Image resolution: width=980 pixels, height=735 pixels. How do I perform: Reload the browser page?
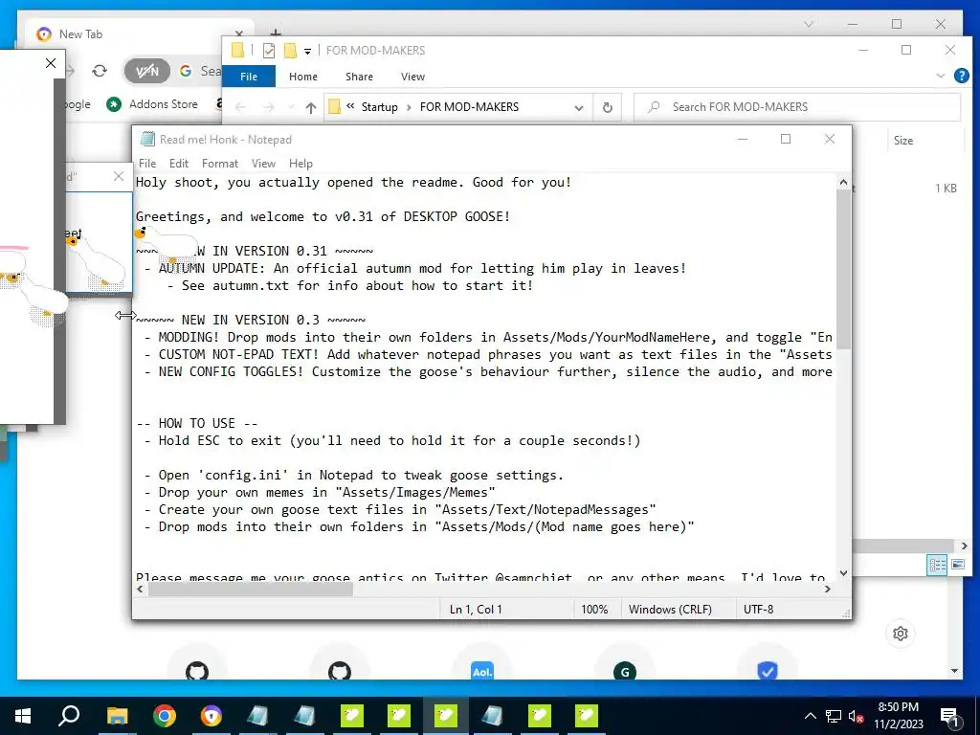coord(100,71)
